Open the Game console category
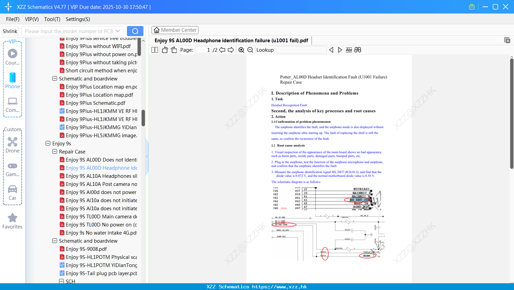Viewport: 514px width, 290px height. (x=12, y=169)
